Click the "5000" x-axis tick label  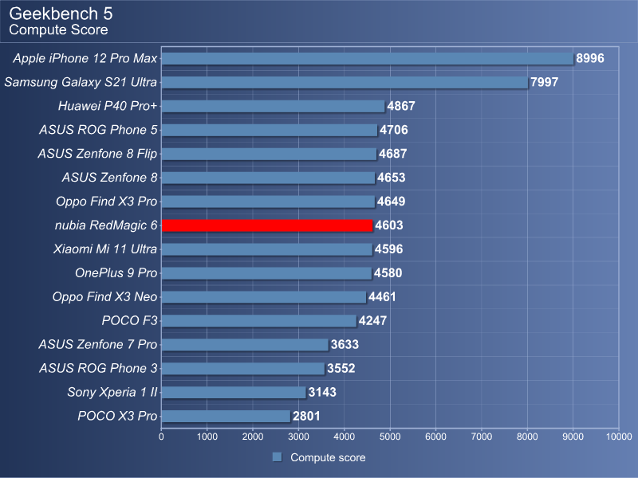coord(390,437)
